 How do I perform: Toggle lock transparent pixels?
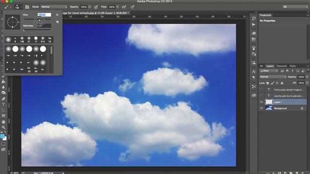point(267,83)
